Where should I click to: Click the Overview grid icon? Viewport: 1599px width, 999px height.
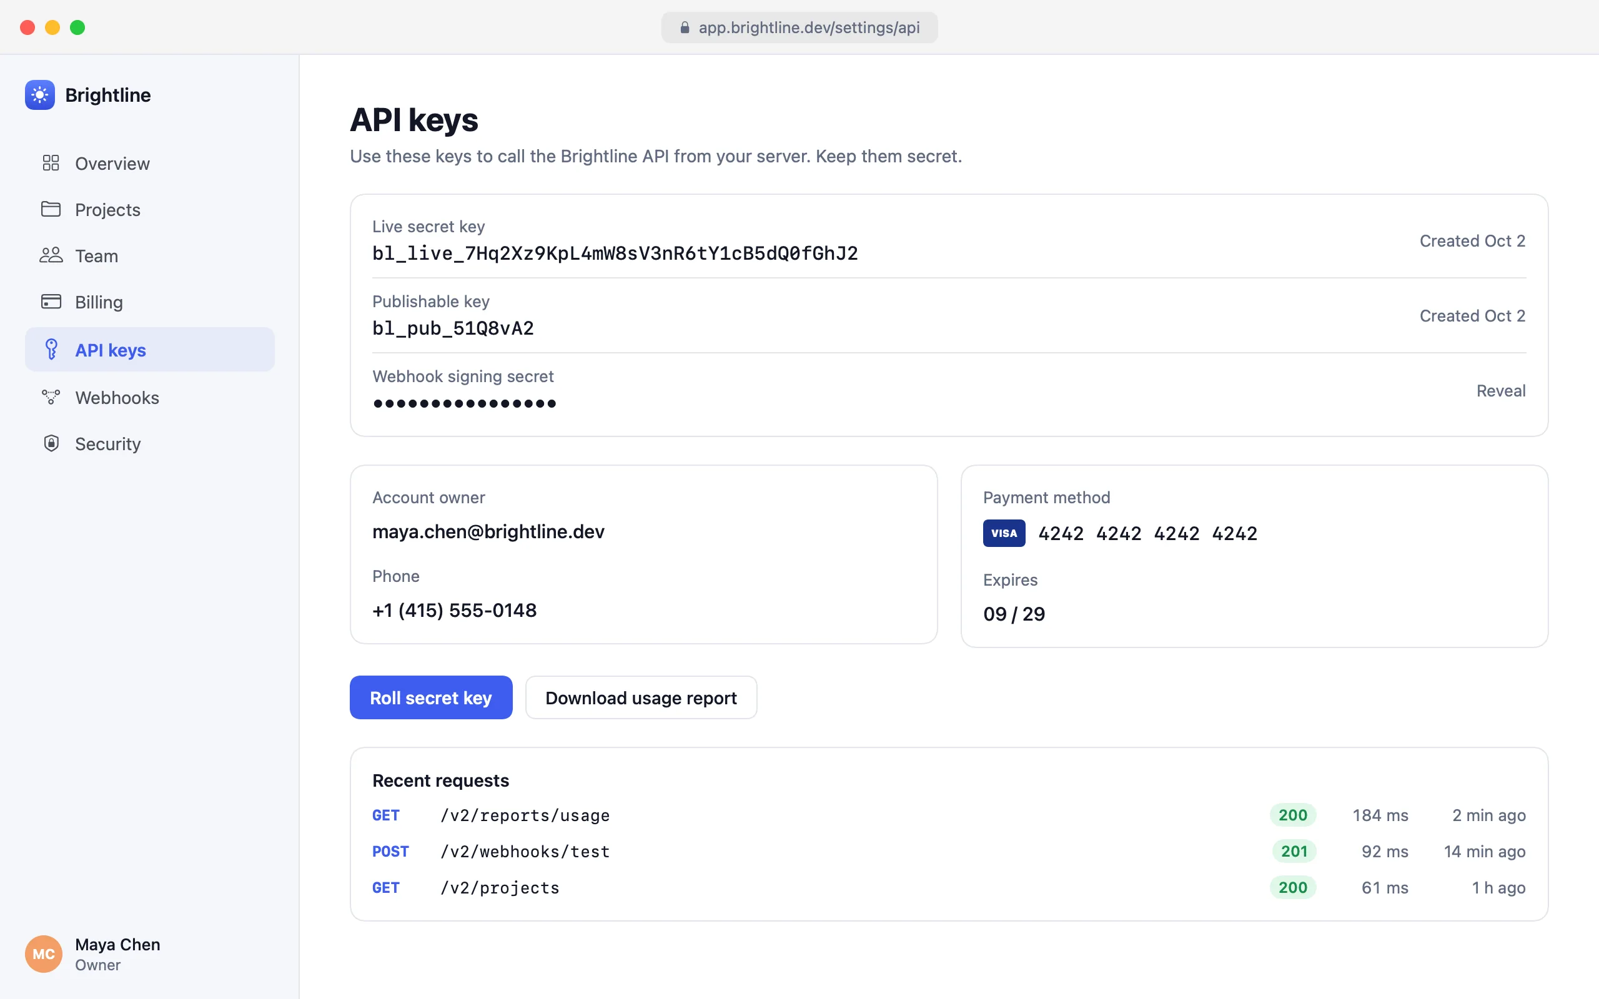coord(51,163)
